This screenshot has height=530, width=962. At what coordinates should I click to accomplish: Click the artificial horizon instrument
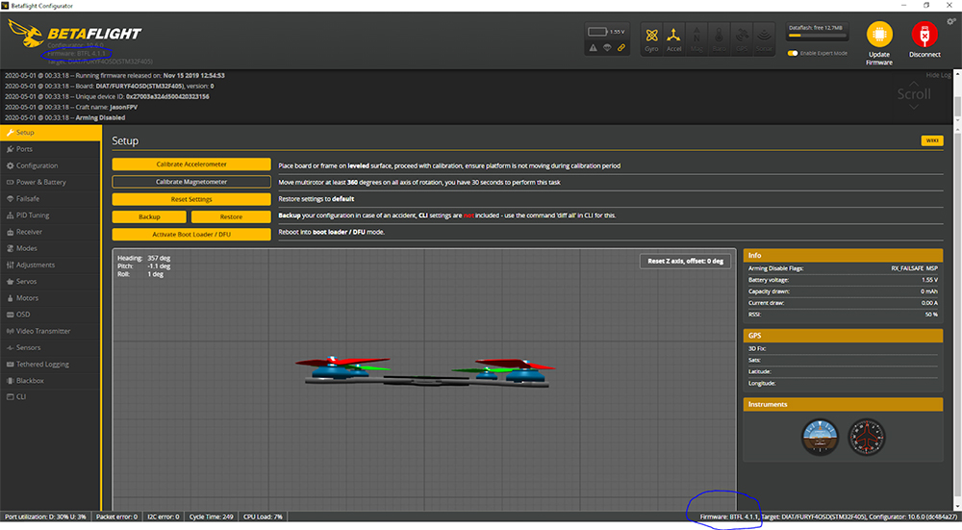tap(820, 437)
